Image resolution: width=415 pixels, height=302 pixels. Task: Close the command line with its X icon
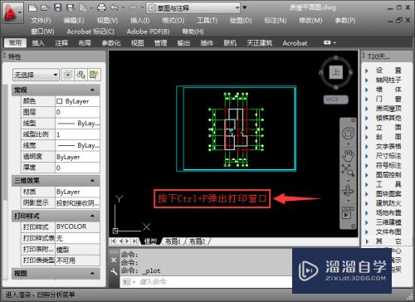(x=114, y=260)
